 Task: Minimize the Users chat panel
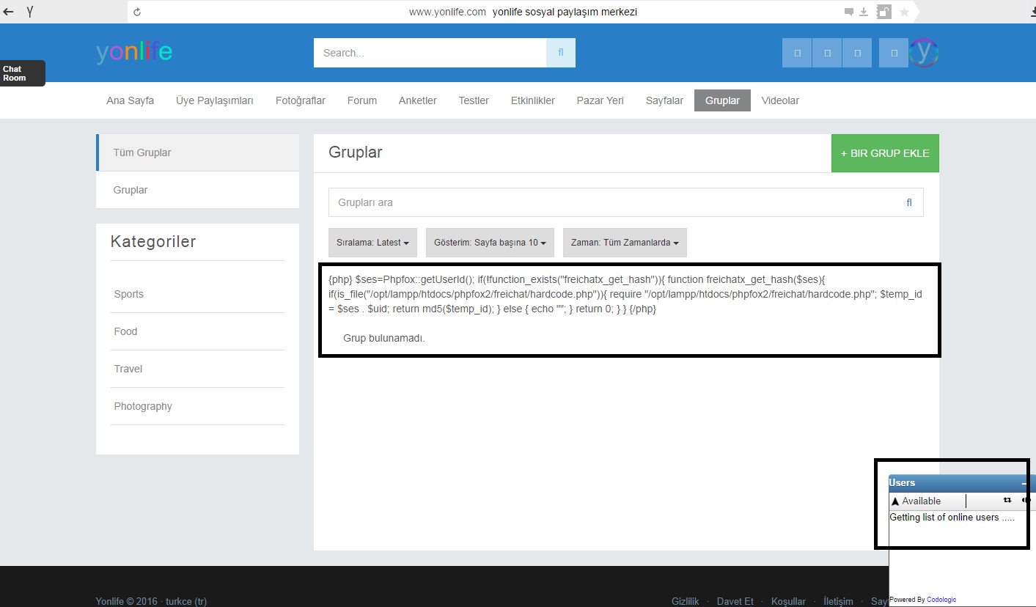[1025, 483]
